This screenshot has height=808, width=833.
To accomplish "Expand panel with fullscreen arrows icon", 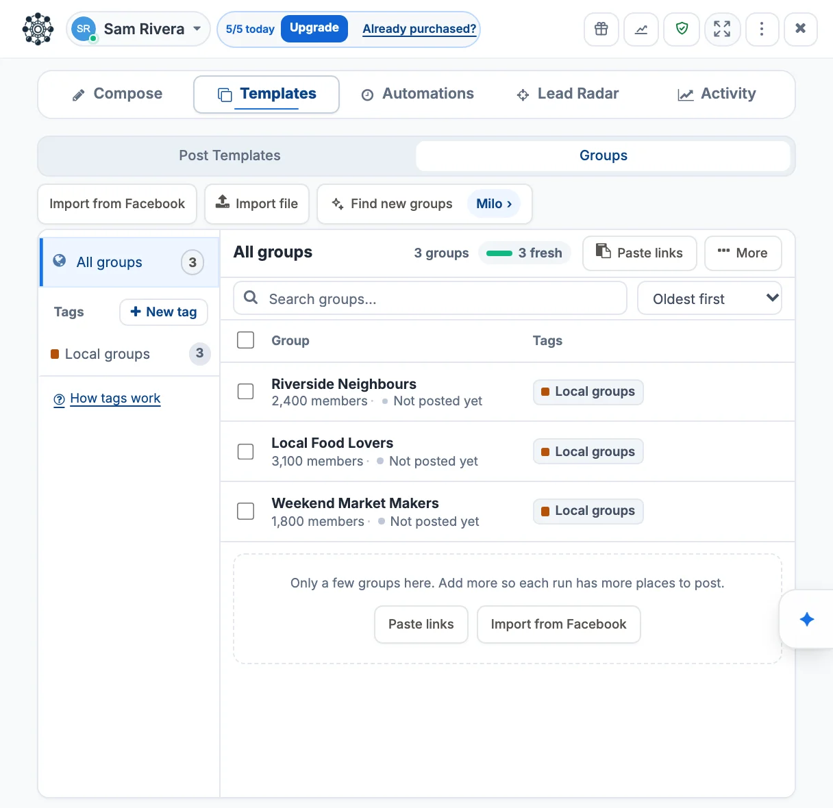I will [722, 29].
